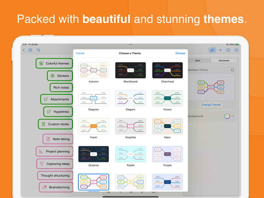264x198 pixels.
Task: Expand the Background color dropdown chevron
Action: (233, 116)
